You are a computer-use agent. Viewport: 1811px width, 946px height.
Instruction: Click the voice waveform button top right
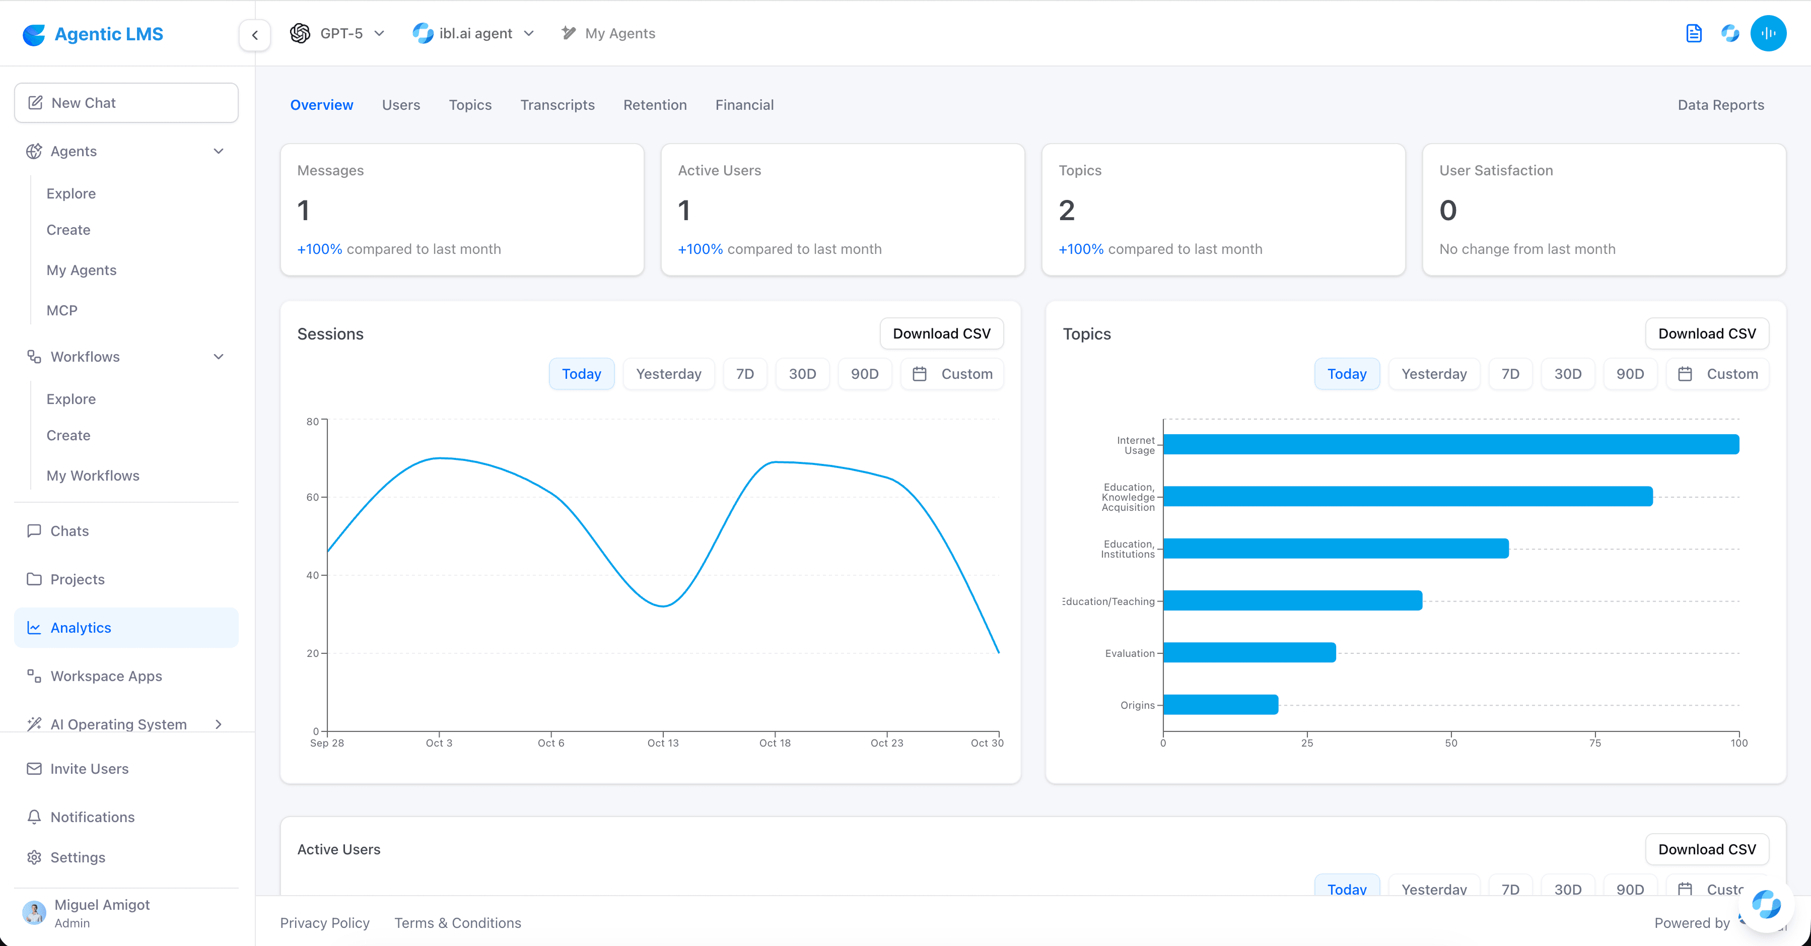click(x=1768, y=33)
